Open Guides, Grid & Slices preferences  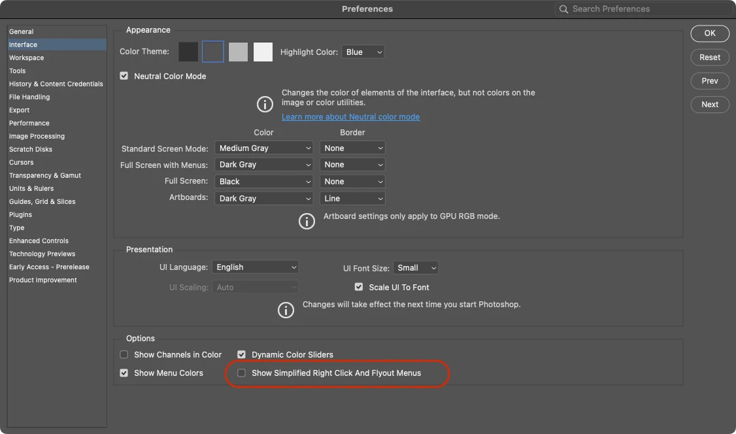[57, 202]
